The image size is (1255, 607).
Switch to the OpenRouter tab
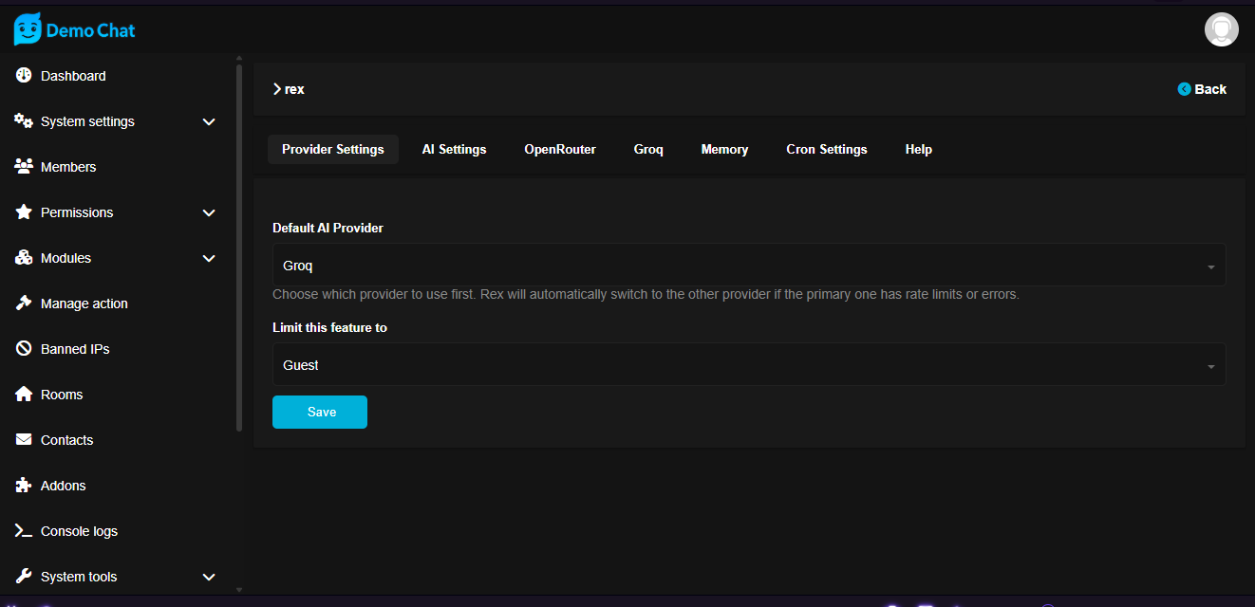(x=560, y=150)
